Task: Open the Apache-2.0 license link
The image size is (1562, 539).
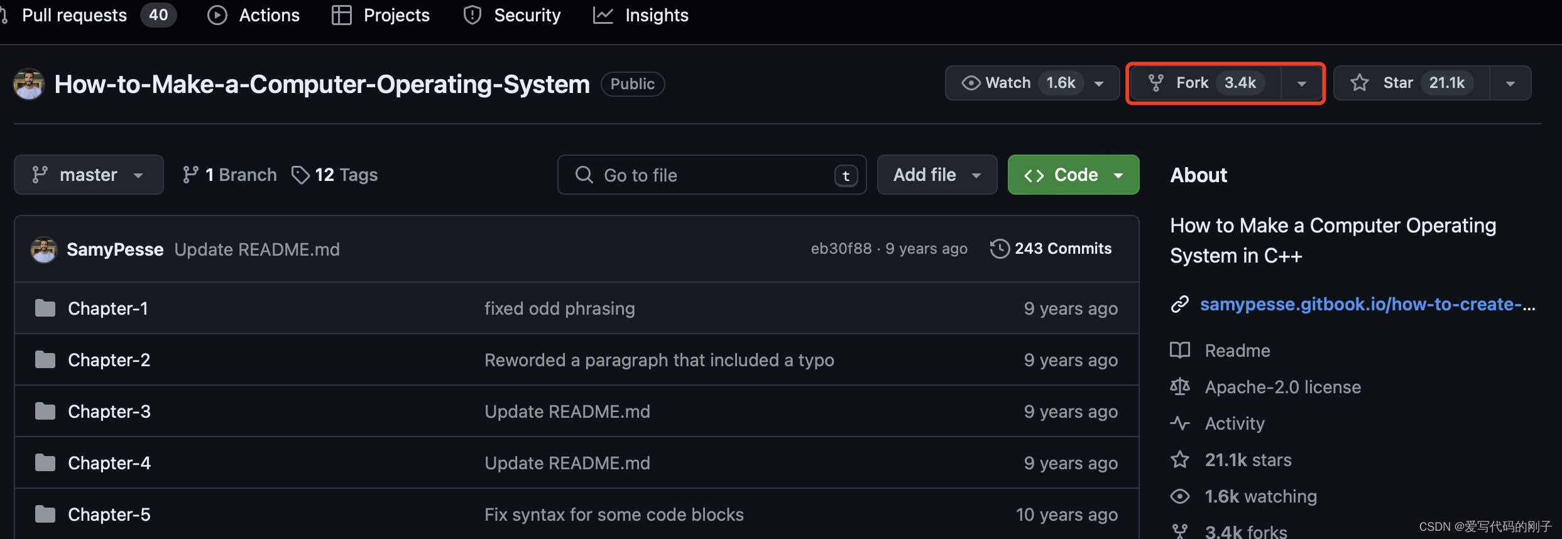Action: pyautogui.click(x=1283, y=387)
